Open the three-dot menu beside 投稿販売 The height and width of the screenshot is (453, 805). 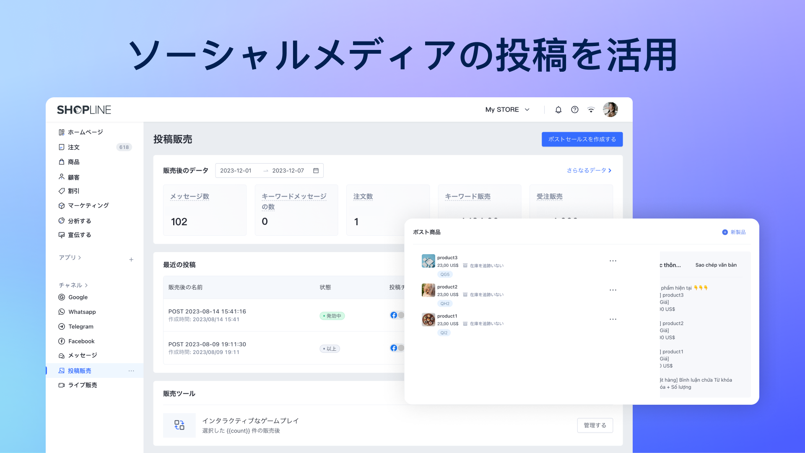pyautogui.click(x=131, y=371)
